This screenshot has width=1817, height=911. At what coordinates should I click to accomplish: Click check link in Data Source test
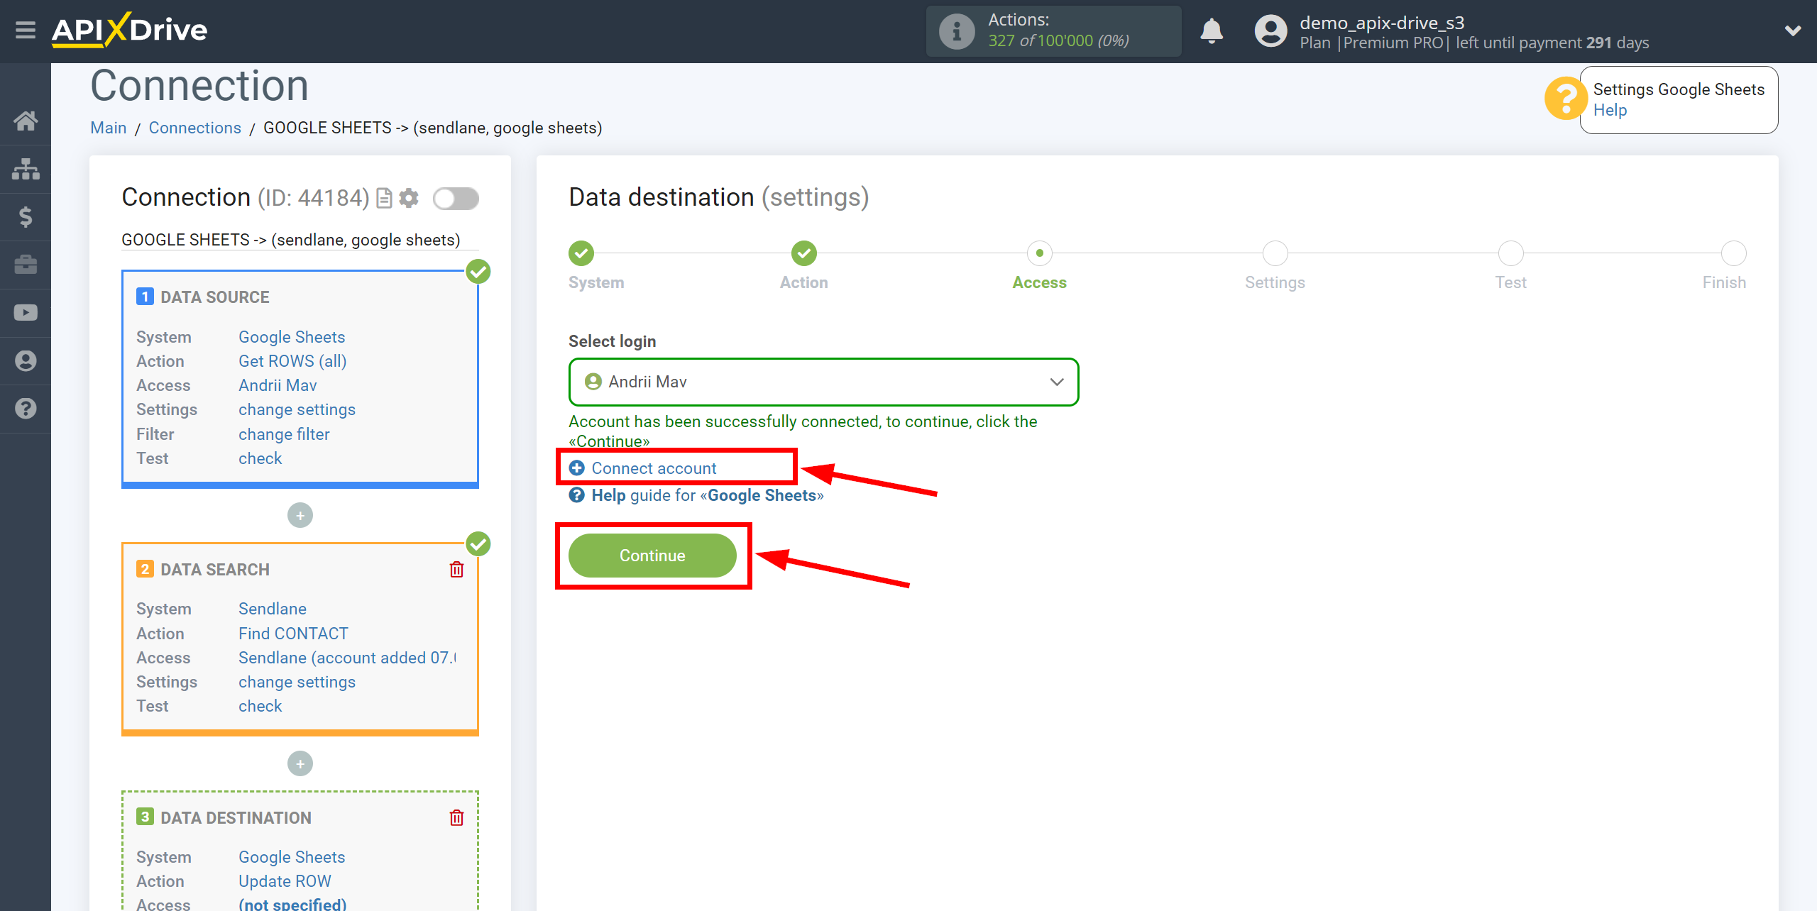260,458
